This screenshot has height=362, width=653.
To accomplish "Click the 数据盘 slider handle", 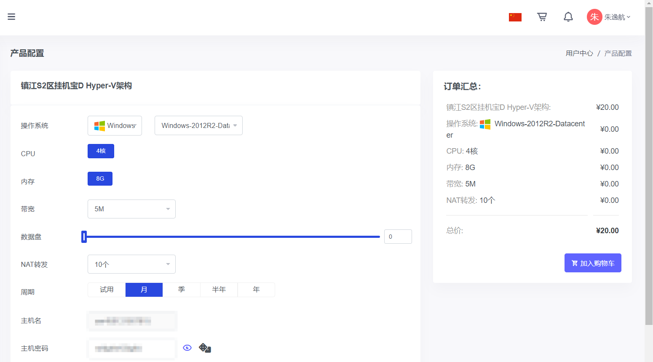I will 84,237.
